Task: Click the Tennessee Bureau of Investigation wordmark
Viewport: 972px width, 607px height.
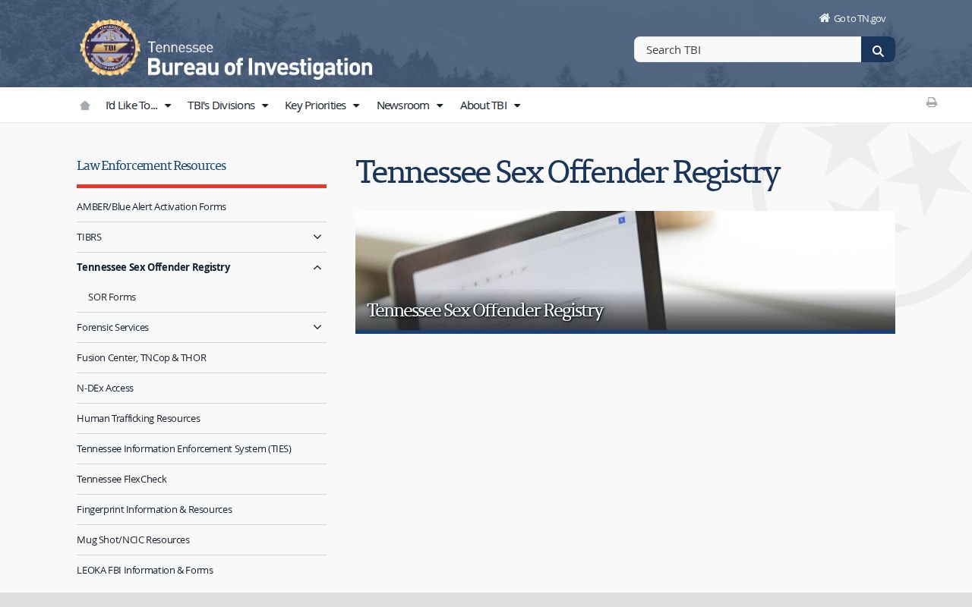Action: 260,59
